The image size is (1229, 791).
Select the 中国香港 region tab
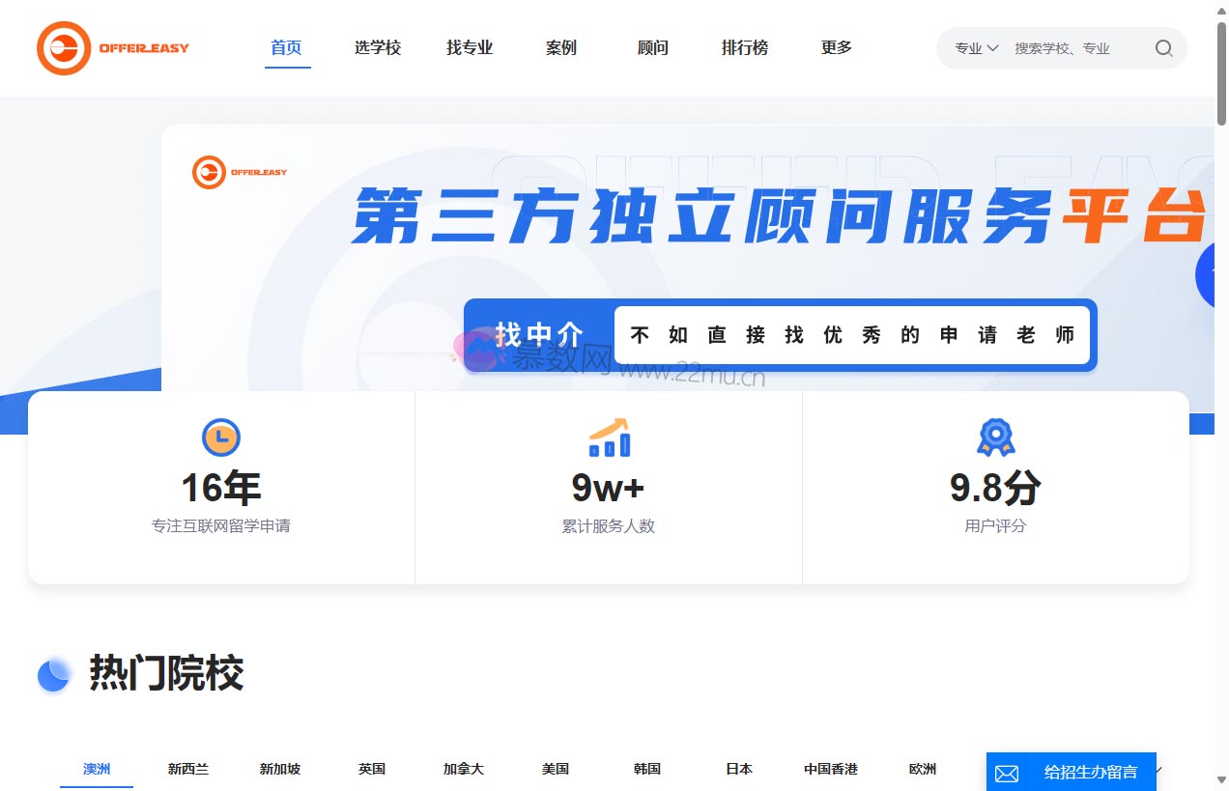click(831, 769)
